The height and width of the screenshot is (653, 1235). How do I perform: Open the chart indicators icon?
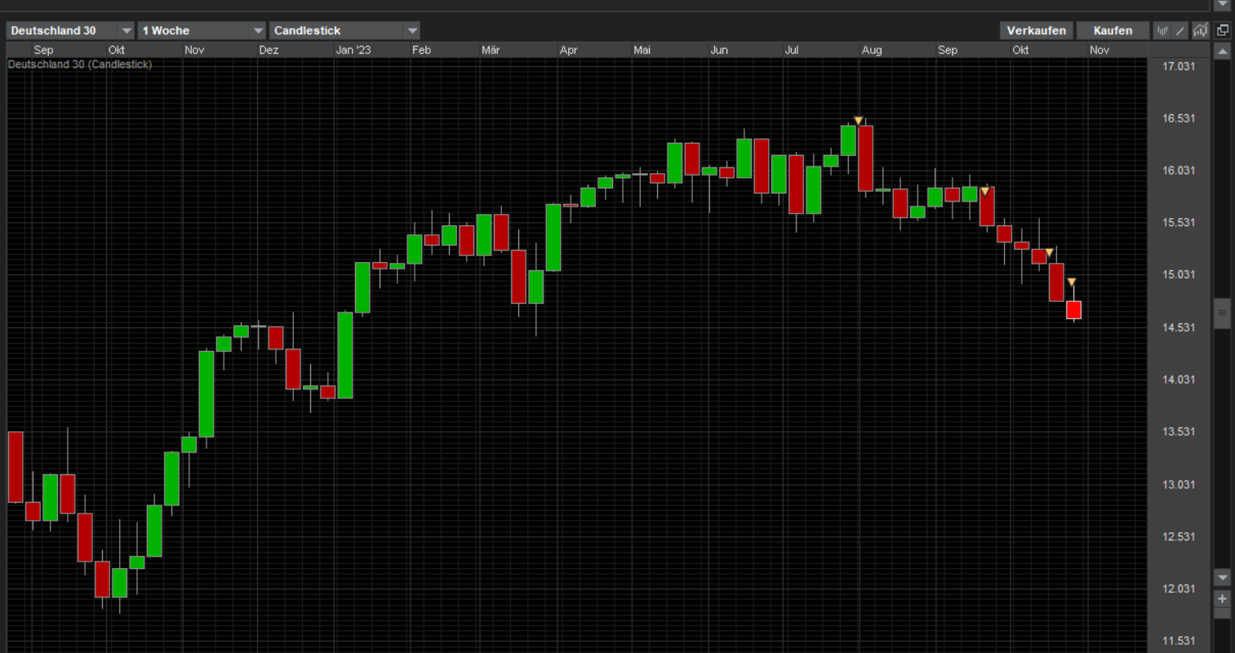pyautogui.click(x=1200, y=31)
